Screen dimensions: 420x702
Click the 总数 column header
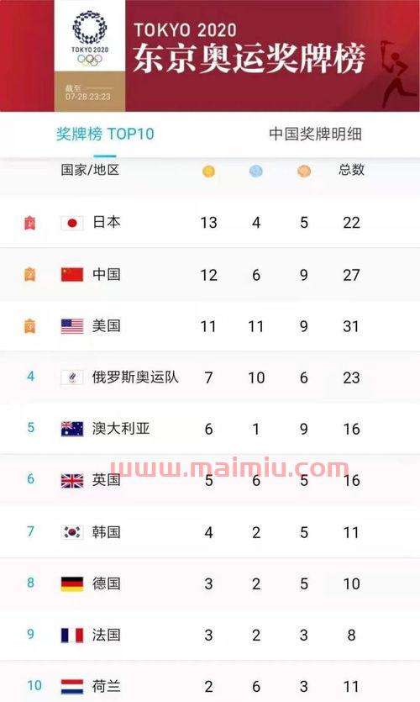[x=351, y=170]
